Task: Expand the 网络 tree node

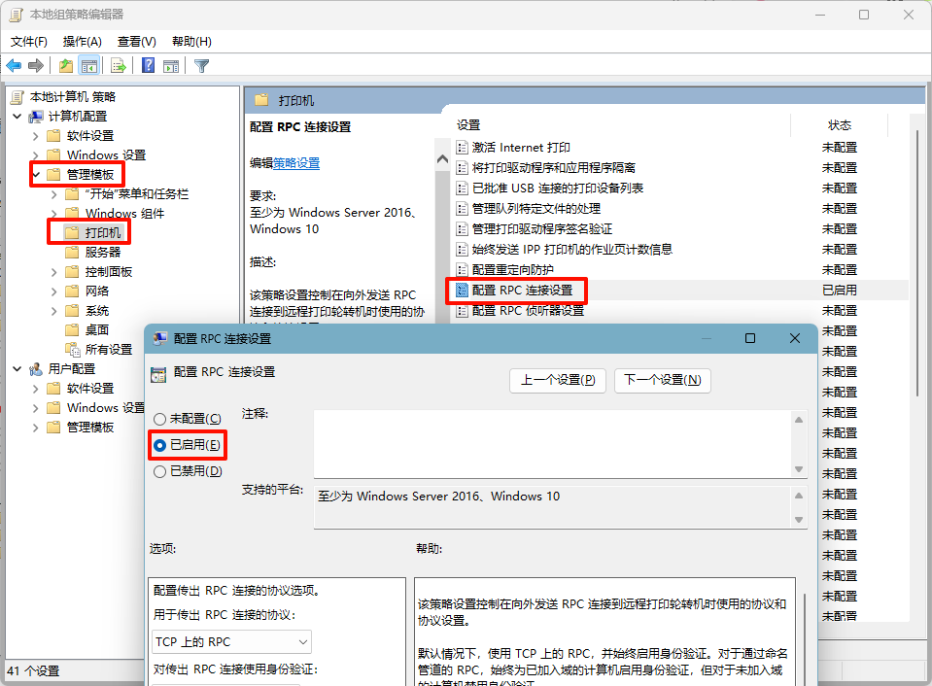Action: (54, 292)
